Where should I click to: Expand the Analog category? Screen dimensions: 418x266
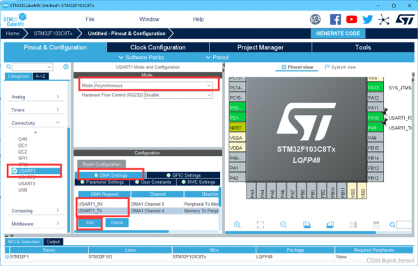click(36, 97)
